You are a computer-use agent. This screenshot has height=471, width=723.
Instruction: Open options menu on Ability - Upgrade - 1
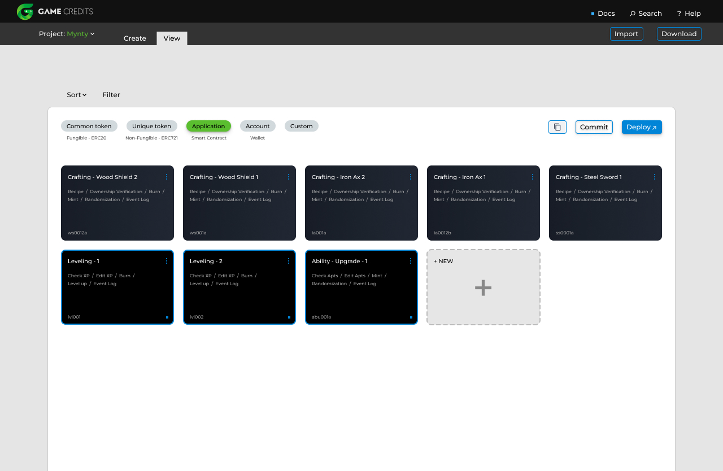tap(411, 261)
